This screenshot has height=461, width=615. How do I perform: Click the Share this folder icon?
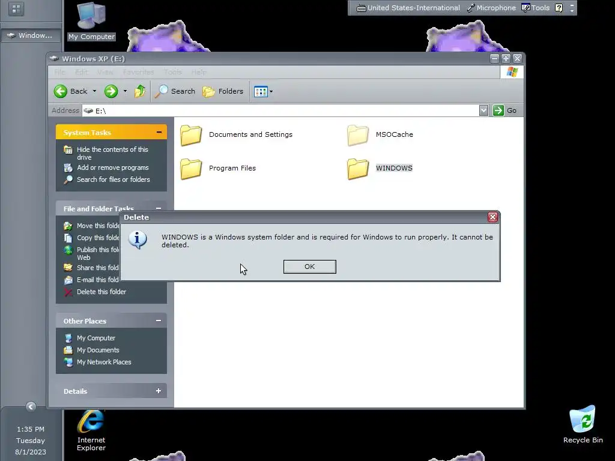(68, 268)
